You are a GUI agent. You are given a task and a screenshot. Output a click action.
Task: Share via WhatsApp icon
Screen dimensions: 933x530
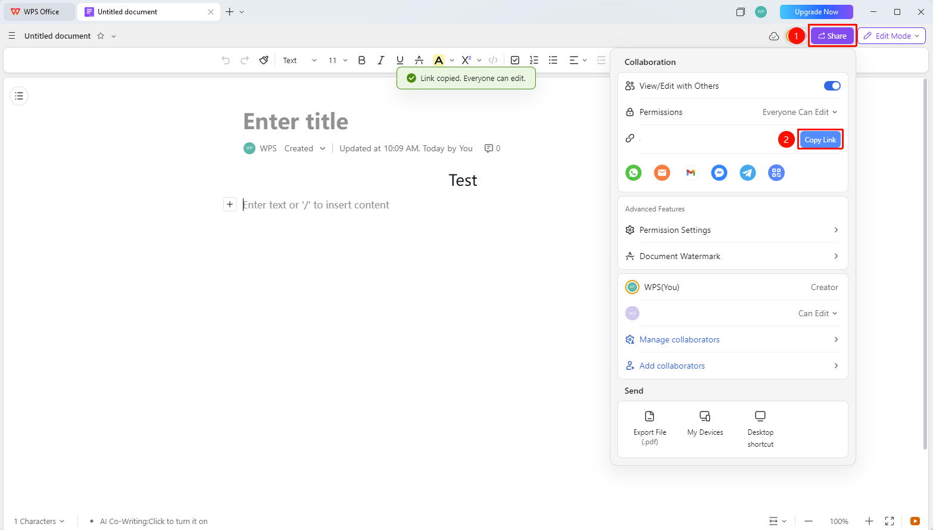[x=634, y=173]
